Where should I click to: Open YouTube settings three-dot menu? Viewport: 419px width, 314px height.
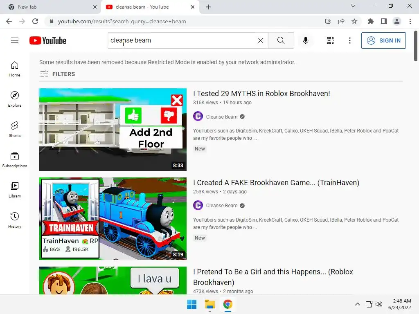pyautogui.click(x=349, y=40)
